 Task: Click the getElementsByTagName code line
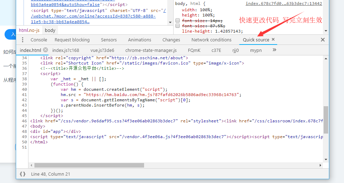126,100
